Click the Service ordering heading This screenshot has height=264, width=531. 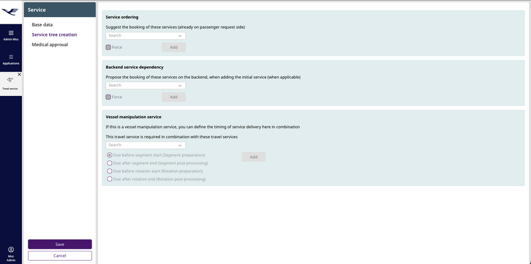click(122, 17)
